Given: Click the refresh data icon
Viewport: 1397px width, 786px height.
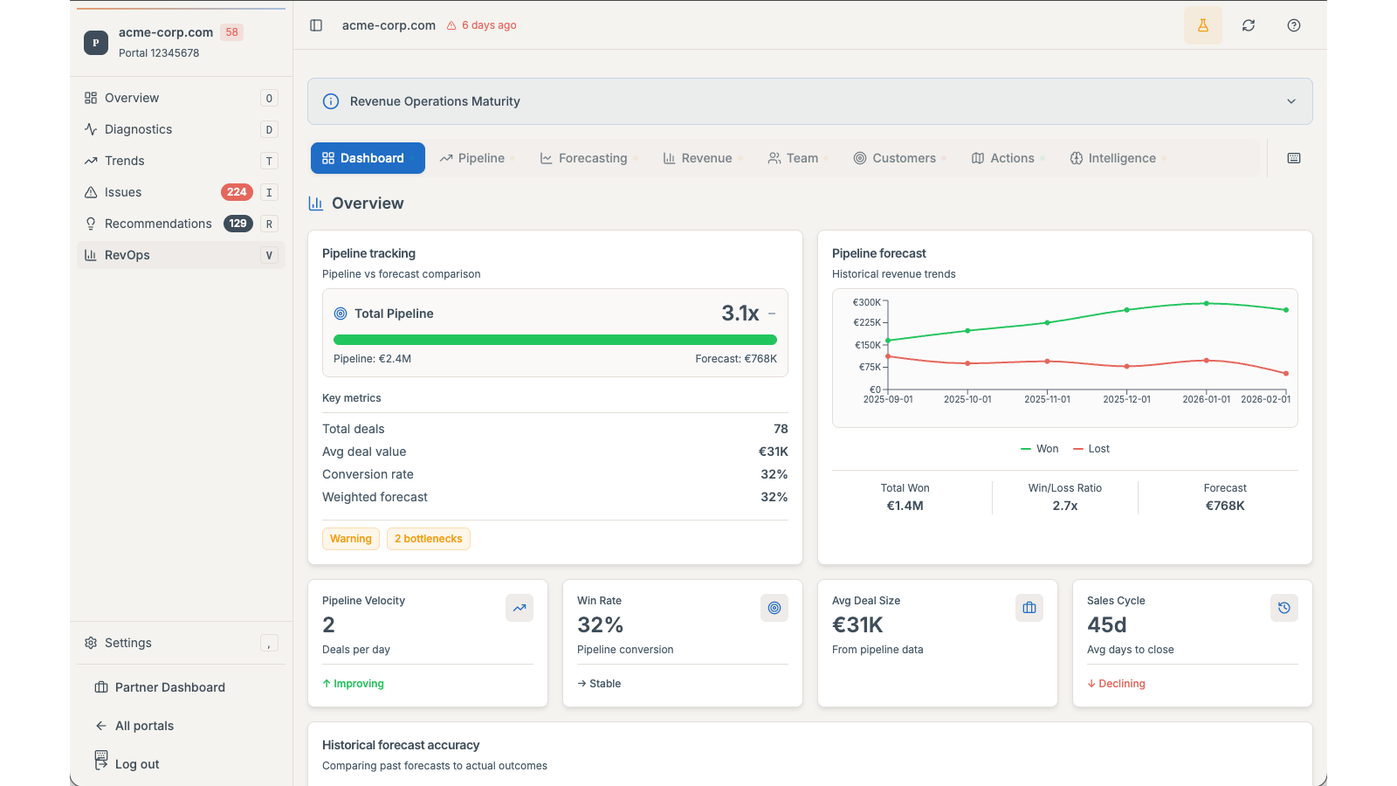Looking at the screenshot, I should [x=1249, y=25].
